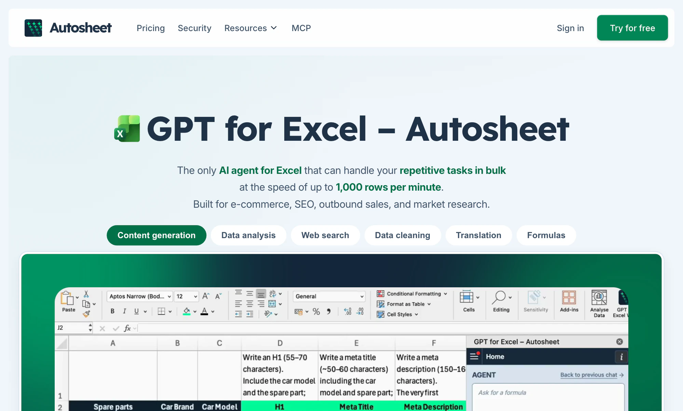Click the Percent Style icon
This screenshot has width=683, height=411.
coord(316,312)
